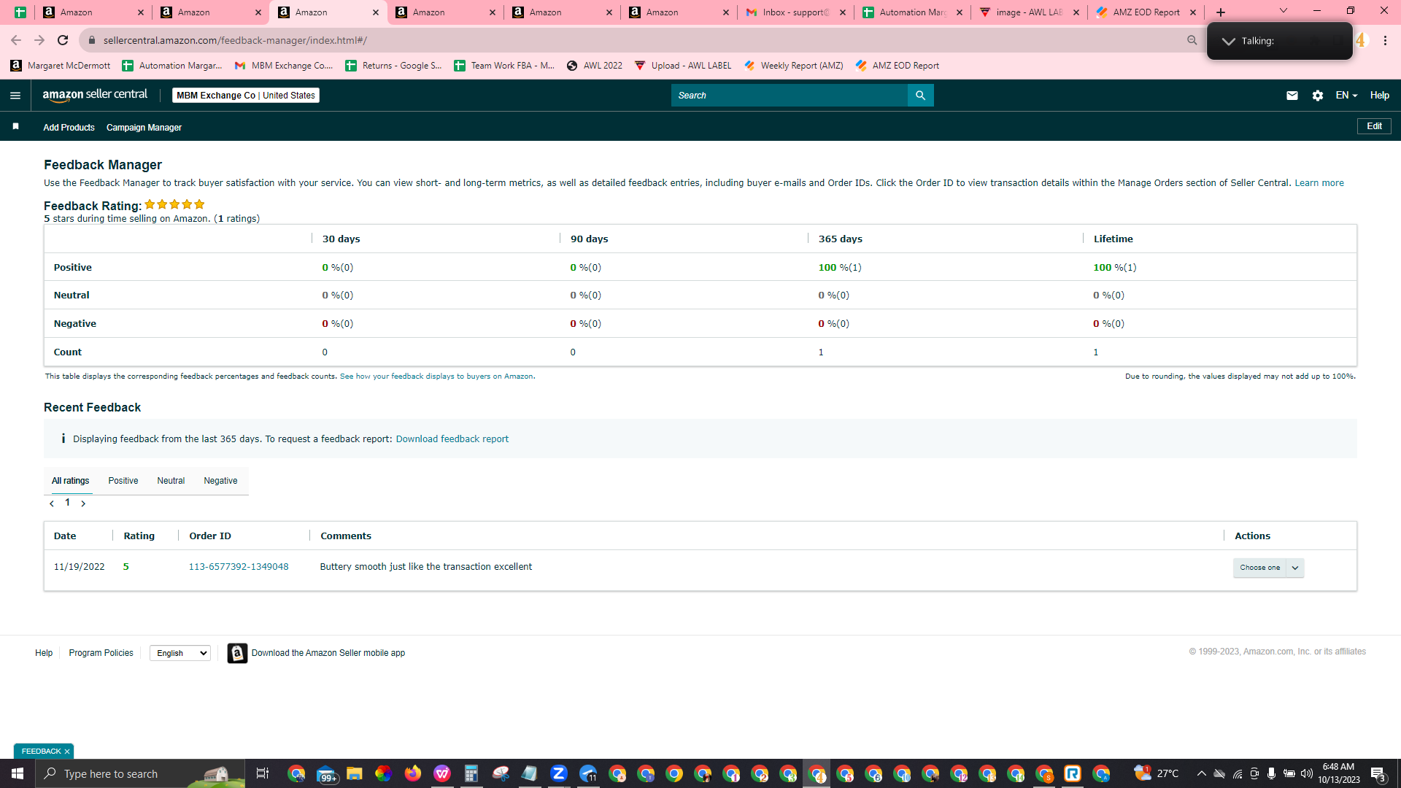Screen dimensions: 1401x788
Task: Open Zoom from the taskbar
Action: [559, 773]
